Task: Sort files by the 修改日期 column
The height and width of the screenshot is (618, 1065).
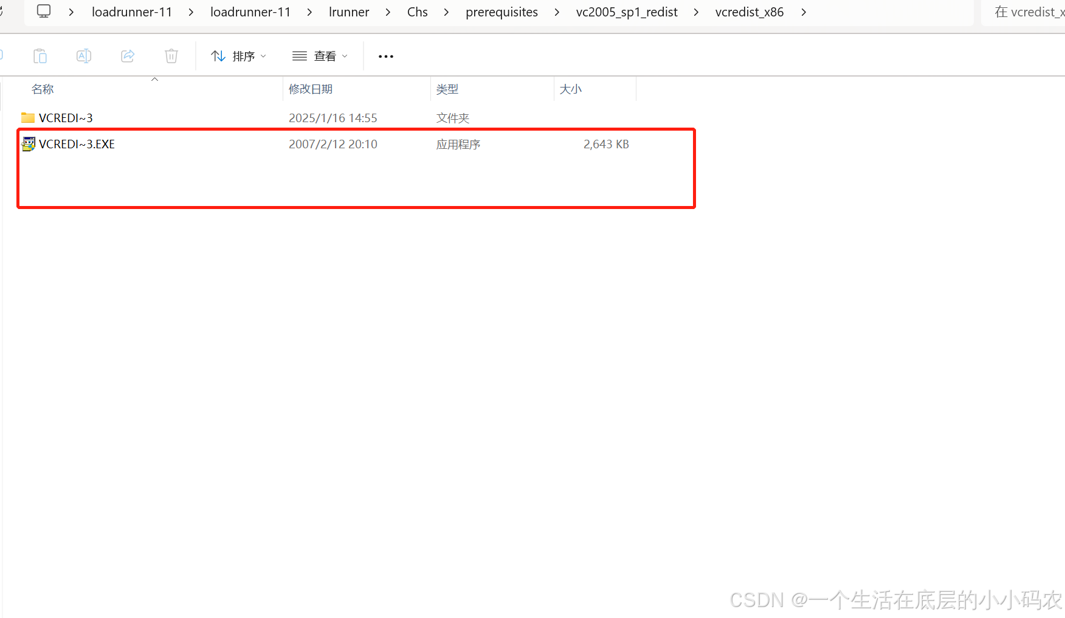Action: point(311,89)
